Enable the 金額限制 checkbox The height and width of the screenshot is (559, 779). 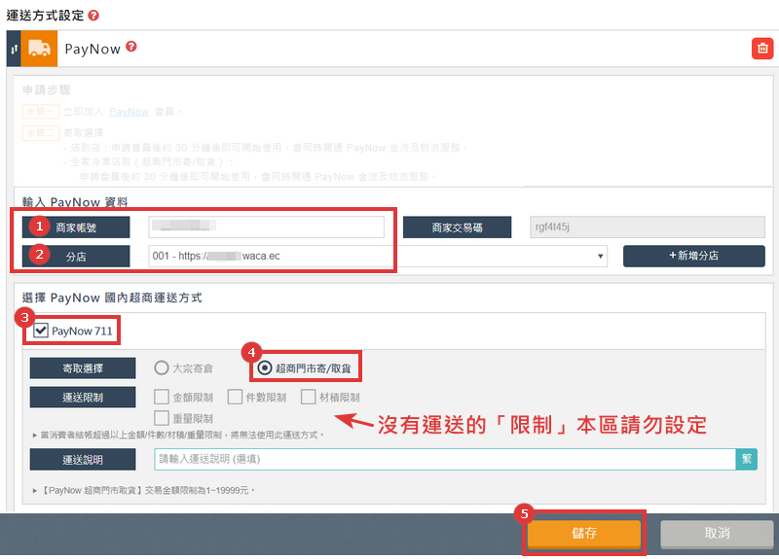coord(162,397)
